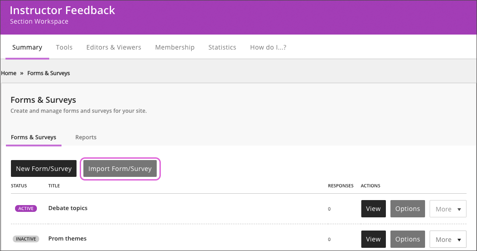Expand More menu for Debate topics
Screen dimensions: 477x251
tap(448, 209)
